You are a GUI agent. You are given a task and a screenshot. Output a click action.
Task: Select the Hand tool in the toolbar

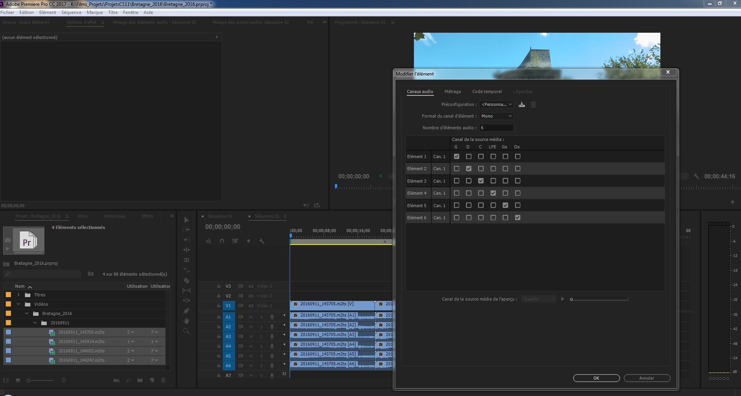point(187,321)
